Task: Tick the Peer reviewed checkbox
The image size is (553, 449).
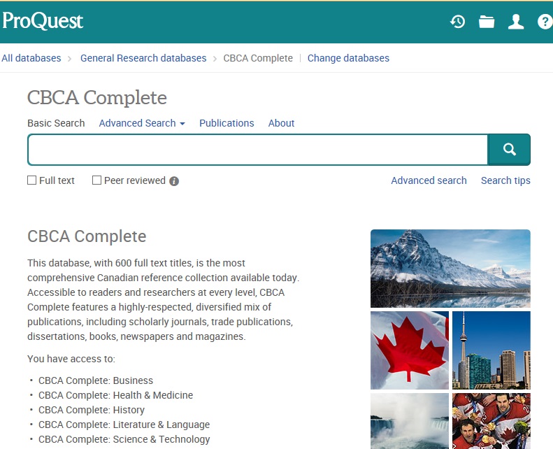Action: pos(96,180)
